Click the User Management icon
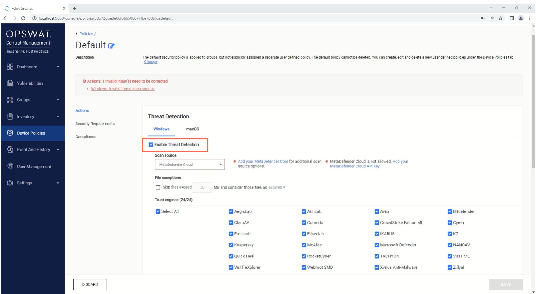The width and height of the screenshot is (536, 294). click(10, 166)
